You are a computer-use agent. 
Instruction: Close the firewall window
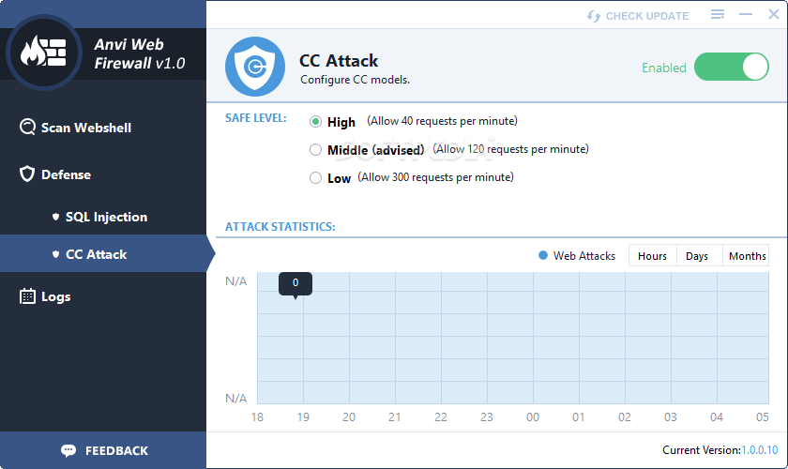[774, 15]
